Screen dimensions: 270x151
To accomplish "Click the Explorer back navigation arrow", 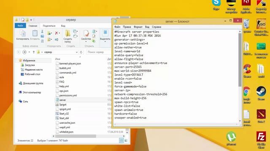I will click(19, 52).
